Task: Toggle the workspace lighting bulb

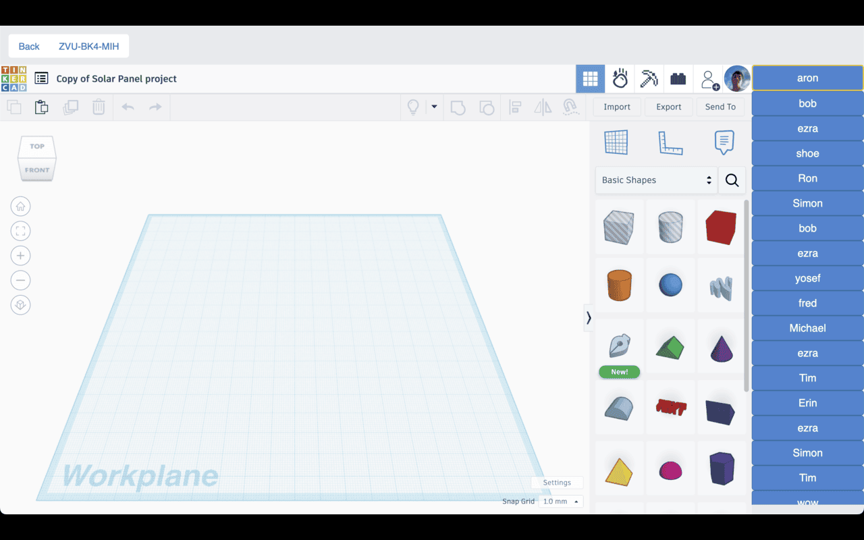Action: [x=413, y=107]
